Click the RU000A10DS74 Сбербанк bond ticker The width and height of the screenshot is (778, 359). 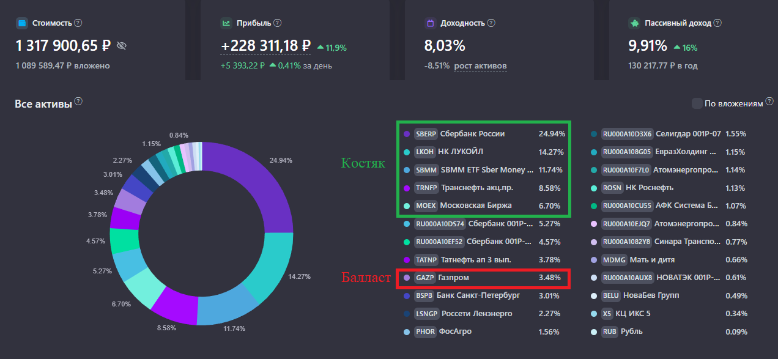point(439,224)
